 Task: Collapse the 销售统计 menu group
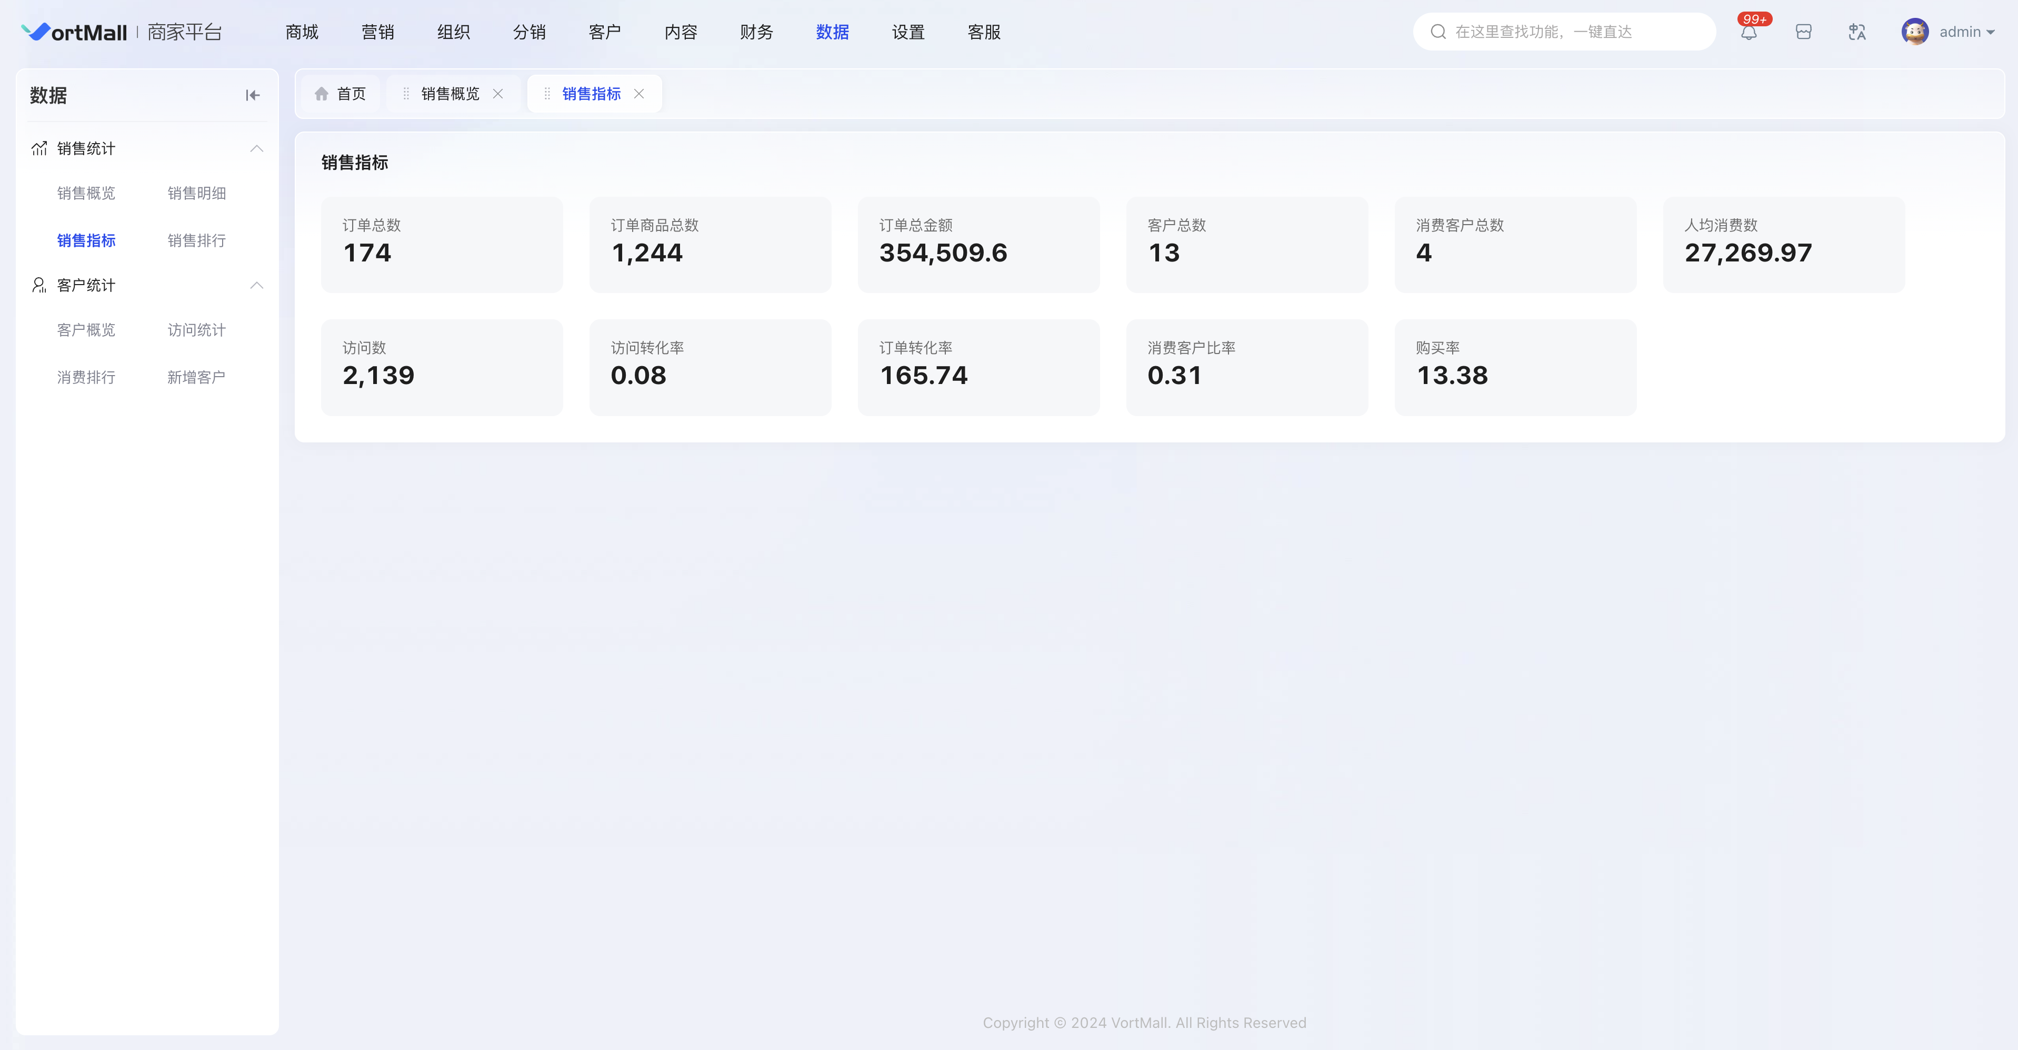(x=256, y=149)
